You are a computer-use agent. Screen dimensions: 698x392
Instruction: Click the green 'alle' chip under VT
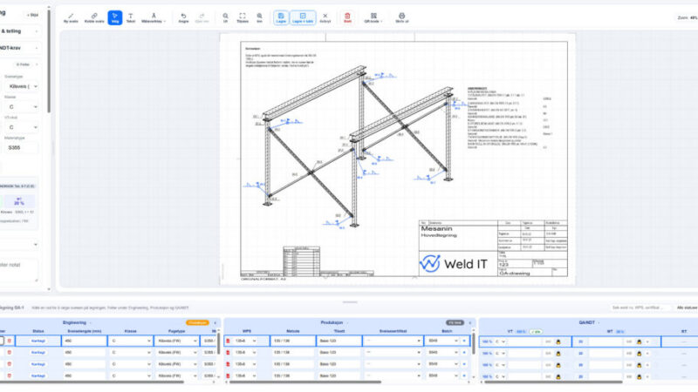pos(536,332)
